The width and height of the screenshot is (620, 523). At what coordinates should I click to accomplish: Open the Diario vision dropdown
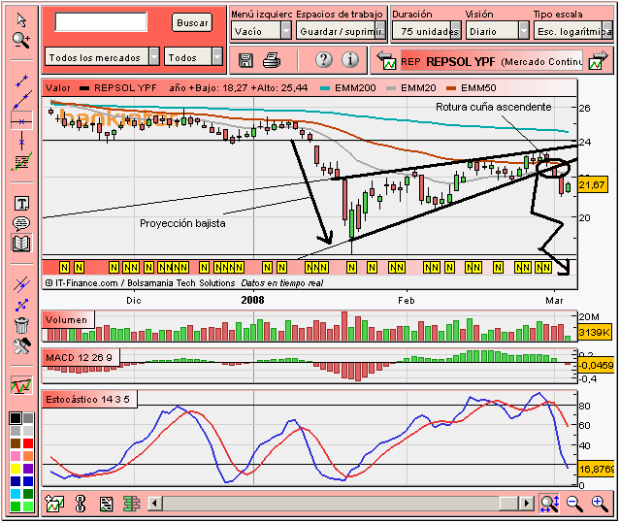tap(498, 30)
